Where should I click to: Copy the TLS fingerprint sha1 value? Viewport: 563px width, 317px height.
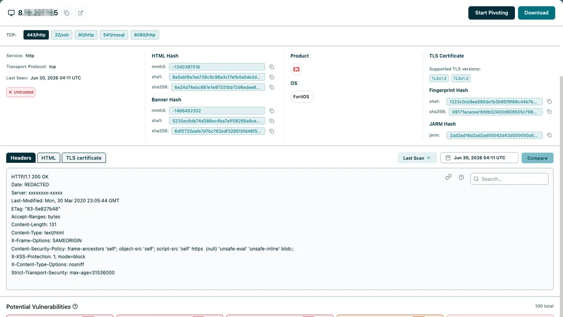(549, 101)
